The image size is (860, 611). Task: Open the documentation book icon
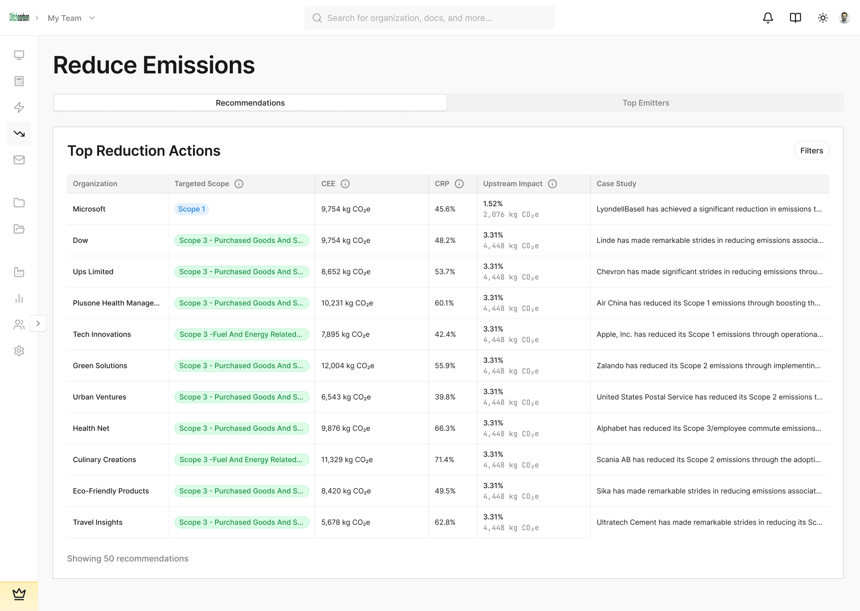pyautogui.click(x=795, y=18)
